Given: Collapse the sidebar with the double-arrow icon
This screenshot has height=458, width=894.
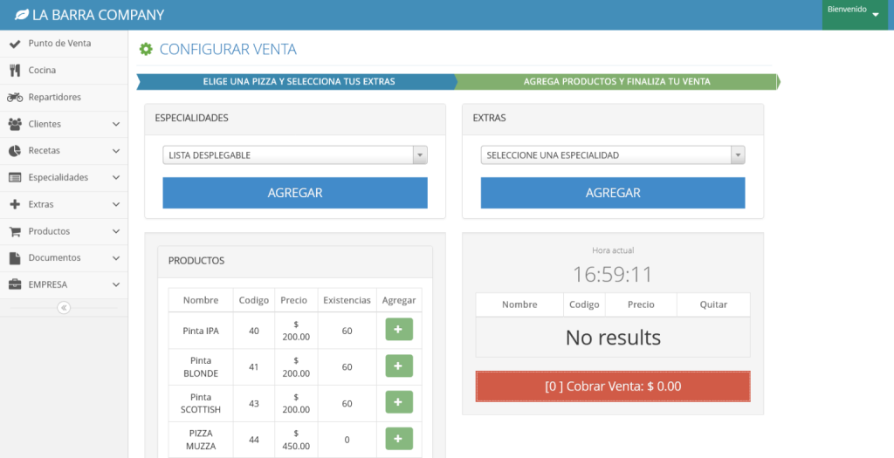Looking at the screenshot, I should pos(64,307).
